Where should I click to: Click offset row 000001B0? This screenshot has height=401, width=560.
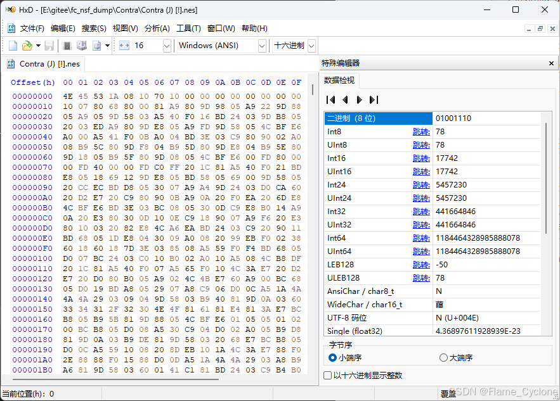(x=32, y=370)
